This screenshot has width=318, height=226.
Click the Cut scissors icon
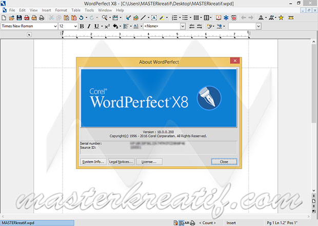51,18
